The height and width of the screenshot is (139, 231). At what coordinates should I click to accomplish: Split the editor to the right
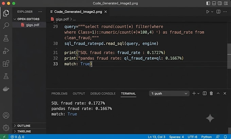pos(218,12)
